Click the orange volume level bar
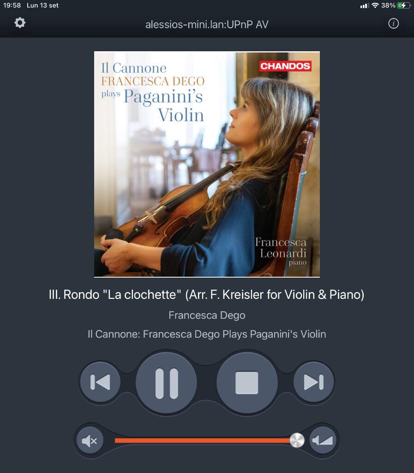Screen dimensions: 414x473 (x=203, y=441)
